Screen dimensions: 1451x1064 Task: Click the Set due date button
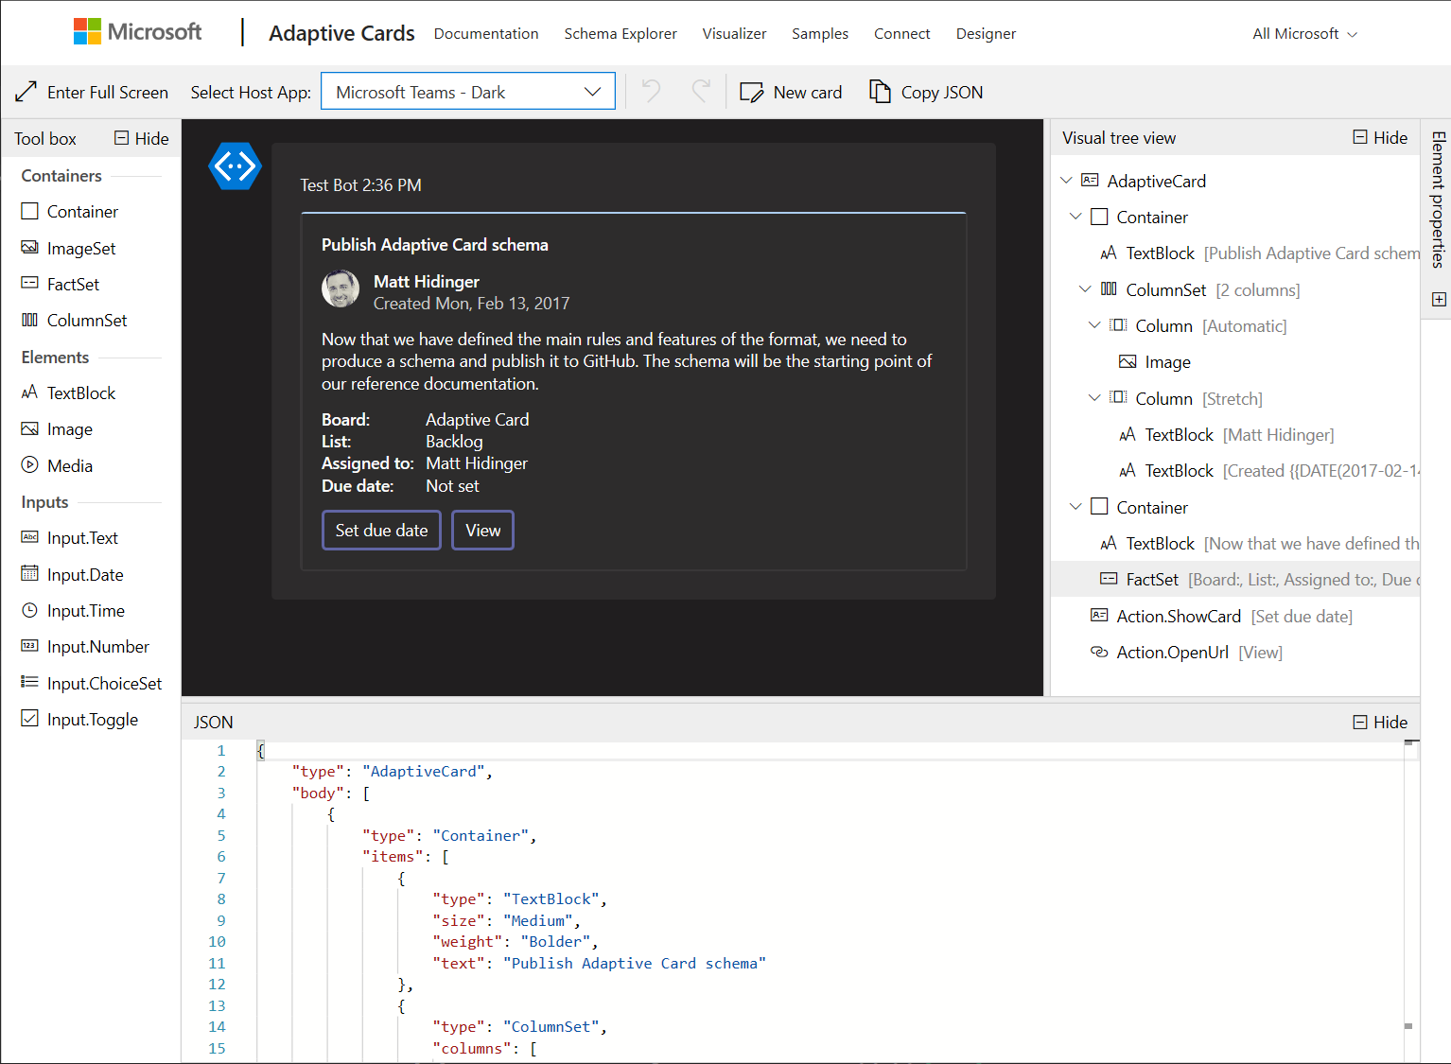[x=381, y=531]
